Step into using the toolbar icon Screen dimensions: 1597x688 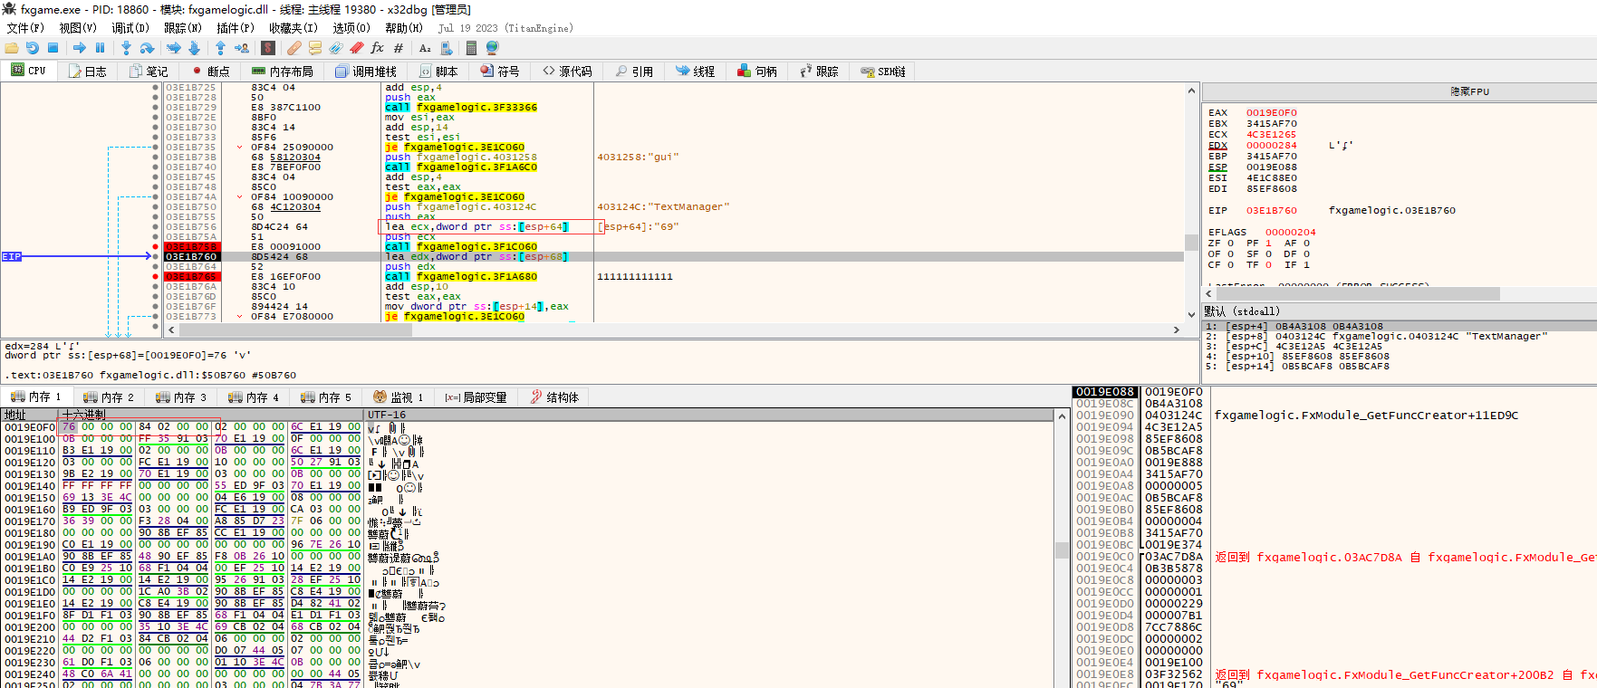click(126, 48)
